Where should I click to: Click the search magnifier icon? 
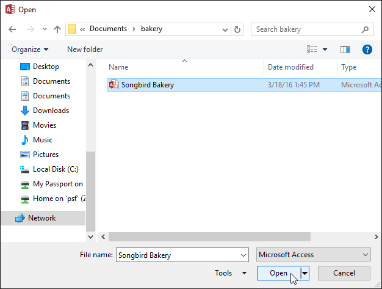(x=365, y=29)
